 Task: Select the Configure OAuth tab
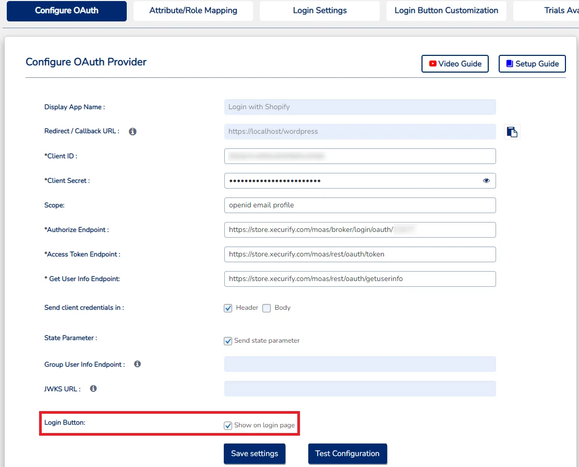point(66,10)
